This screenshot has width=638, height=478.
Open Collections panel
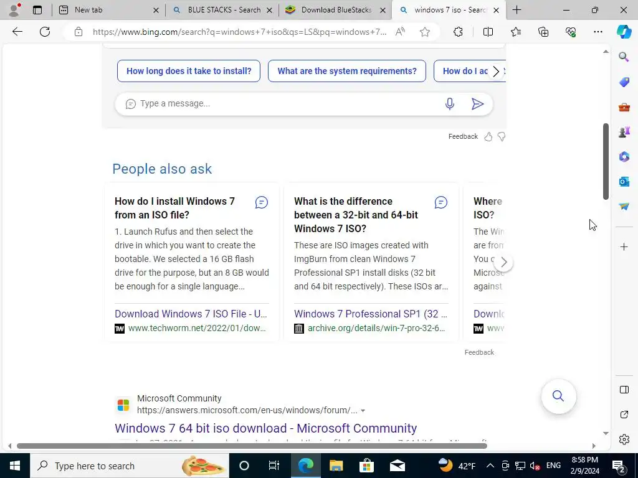point(543,32)
